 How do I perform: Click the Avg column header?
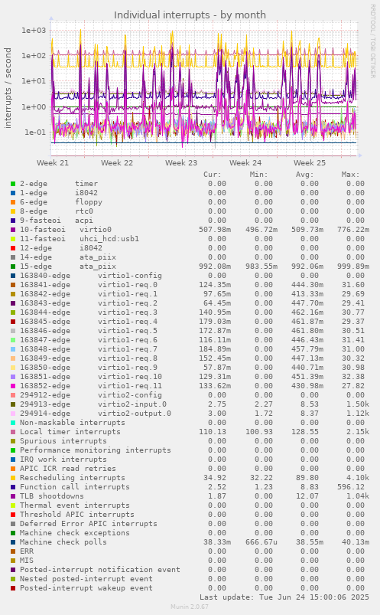pyautogui.click(x=304, y=175)
